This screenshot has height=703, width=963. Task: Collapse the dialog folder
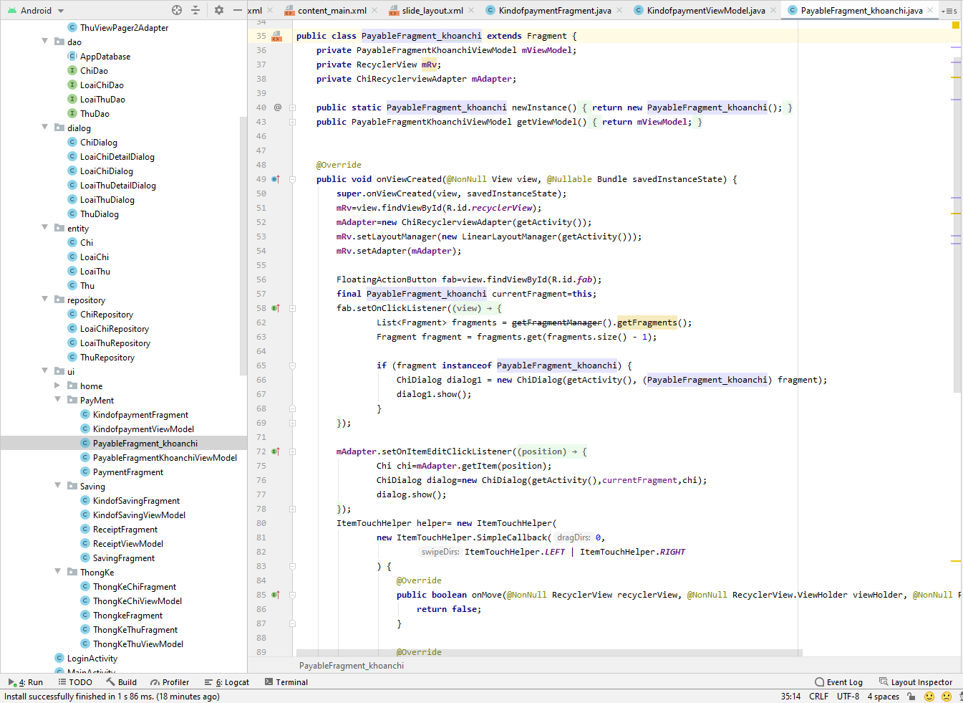pyautogui.click(x=45, y=128)
